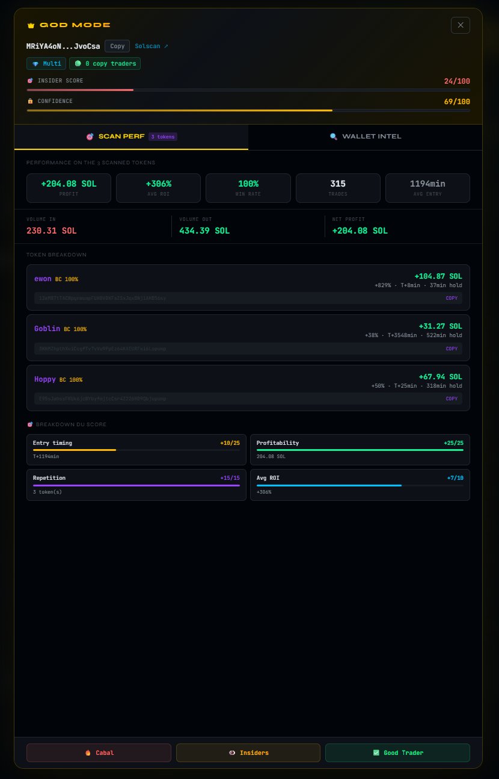Click the ewon +104.87 SOL profit
Image resolution: width=499 pixels, height=779 pixels.
(x=438, y=276)
